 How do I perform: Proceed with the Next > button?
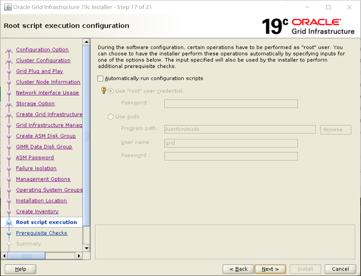[x=270, y=269]
